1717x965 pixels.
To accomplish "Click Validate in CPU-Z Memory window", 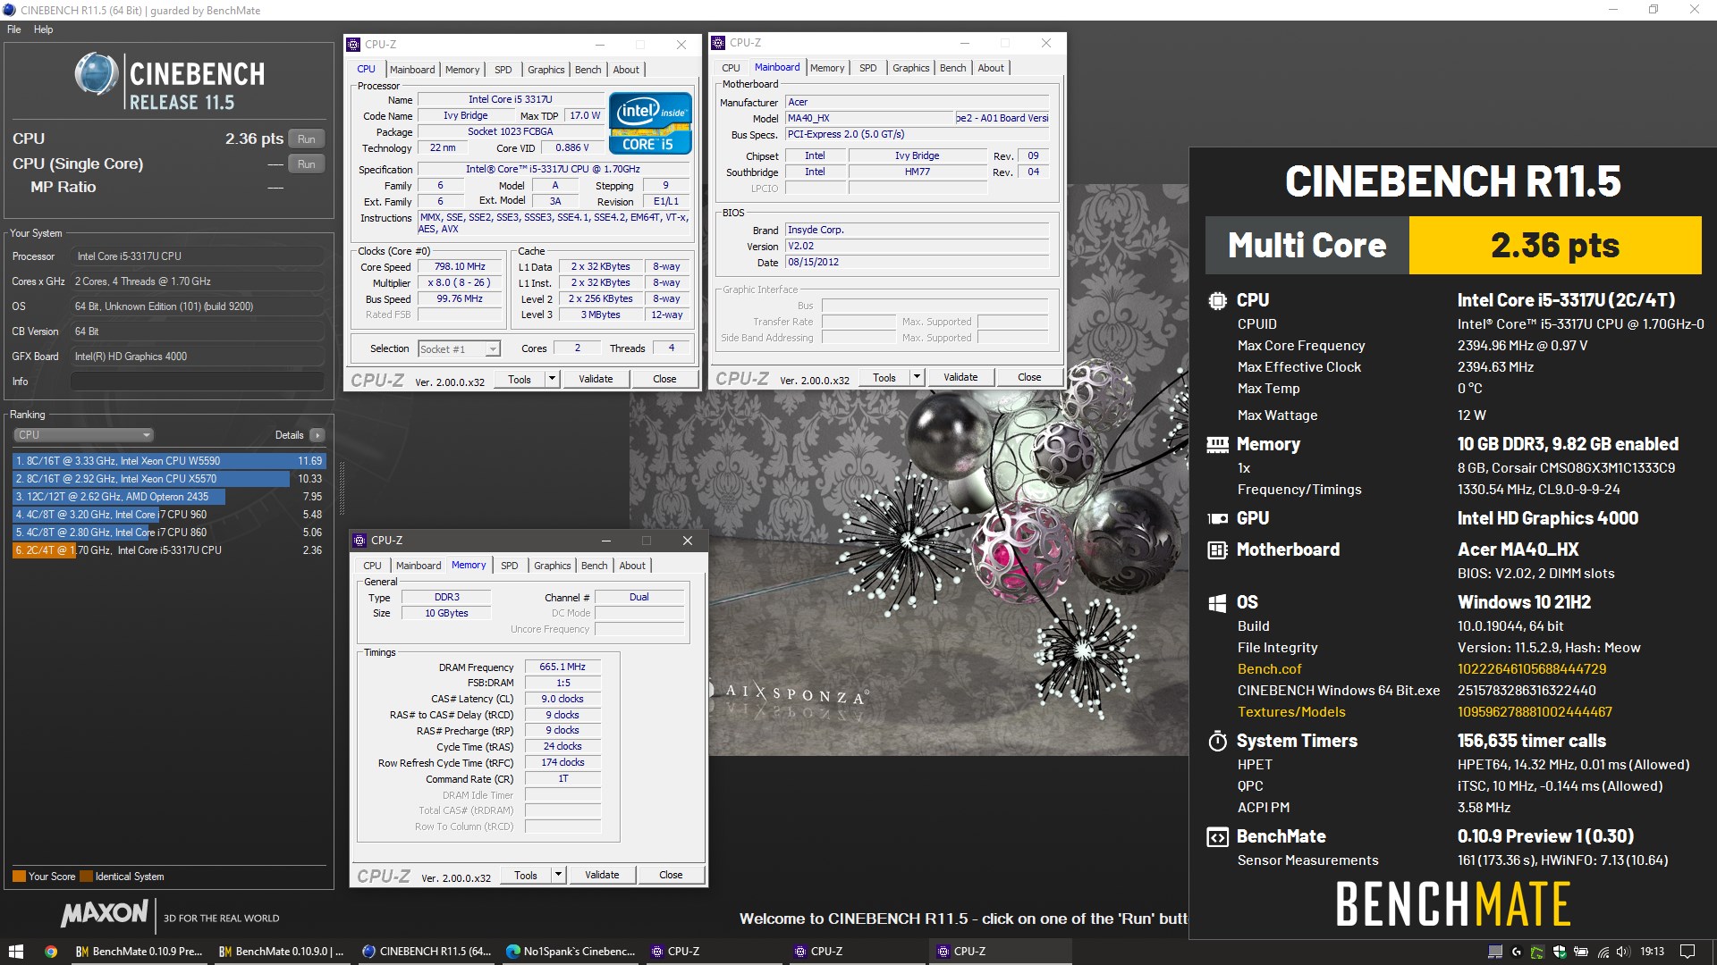I will coord(602,875).
